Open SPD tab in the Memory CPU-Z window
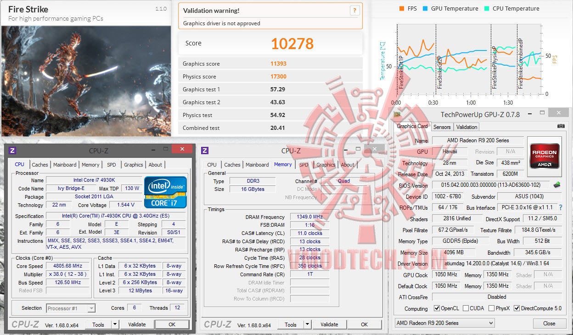Screen dimensions: 573x335 304,165
